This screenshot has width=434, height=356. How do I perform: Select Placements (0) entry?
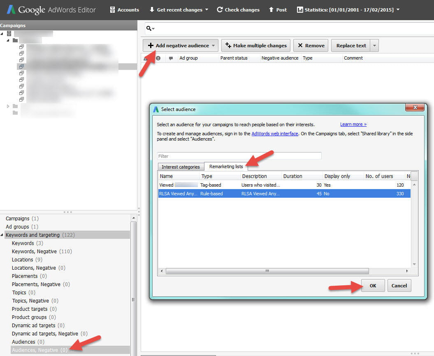pos(29,276)
